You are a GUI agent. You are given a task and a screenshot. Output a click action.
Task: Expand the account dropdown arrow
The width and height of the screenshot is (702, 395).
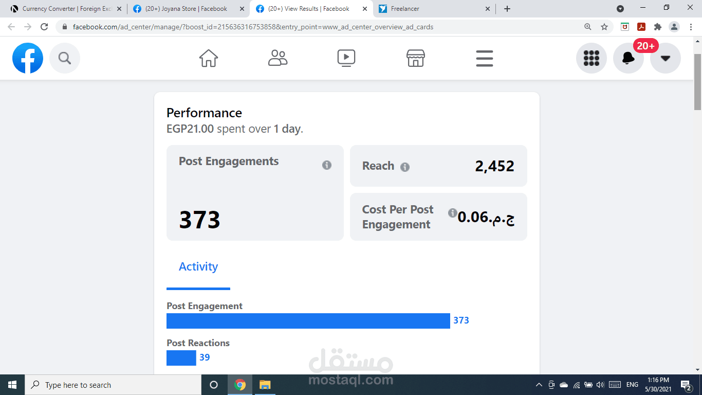pyautogui.click(x=666, y=58)
